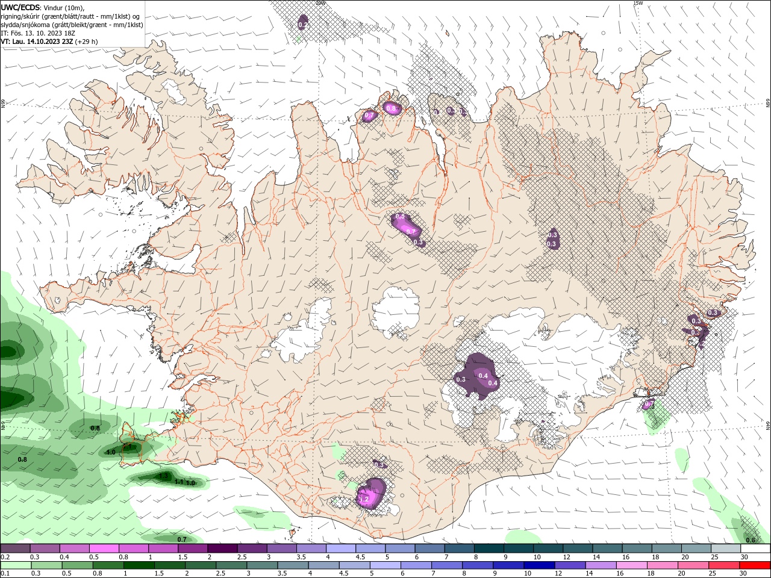The image size is (771, 578).
Task: Click the 'slydda/snjókoma' legend description line
Action: pyautogui.click(x=72, y=25)
